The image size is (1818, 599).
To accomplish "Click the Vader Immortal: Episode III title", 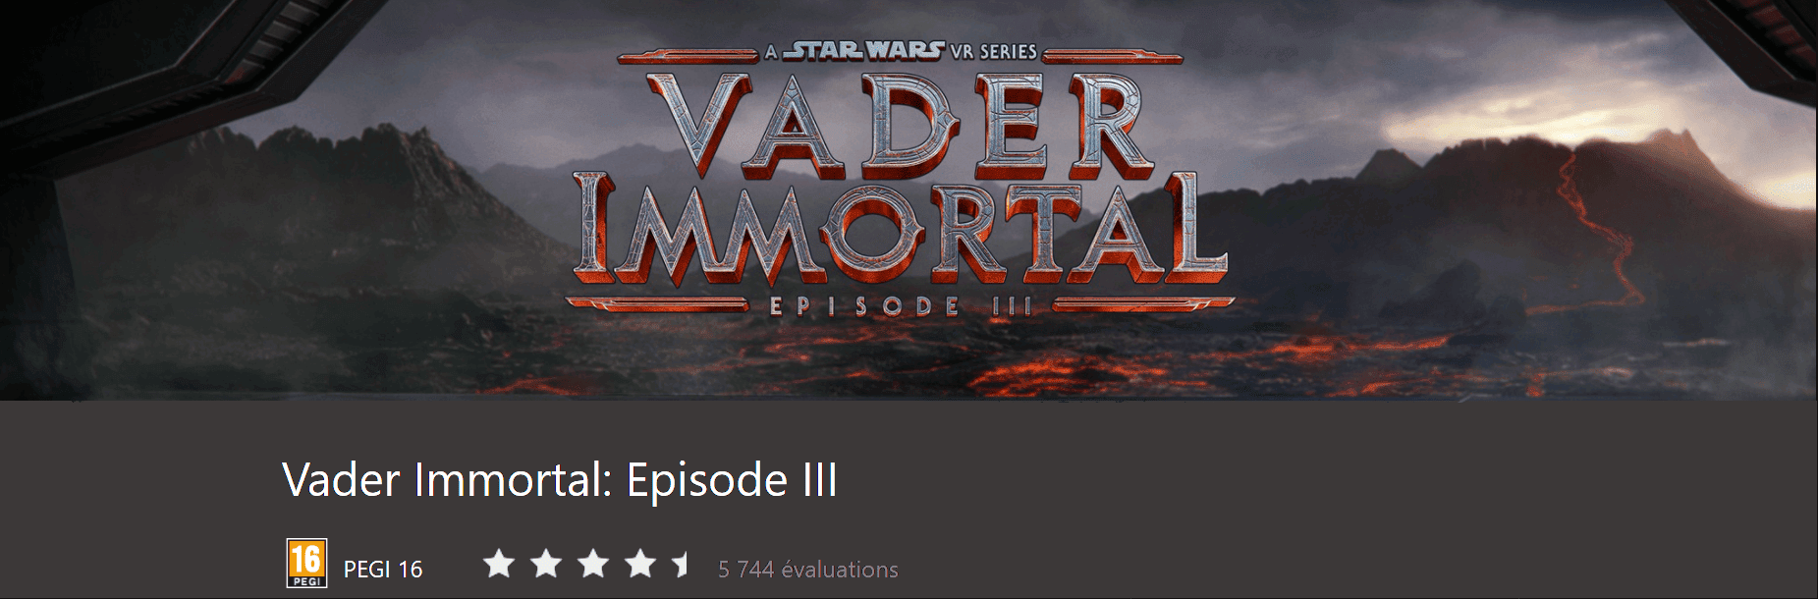I will click(560, 480).
